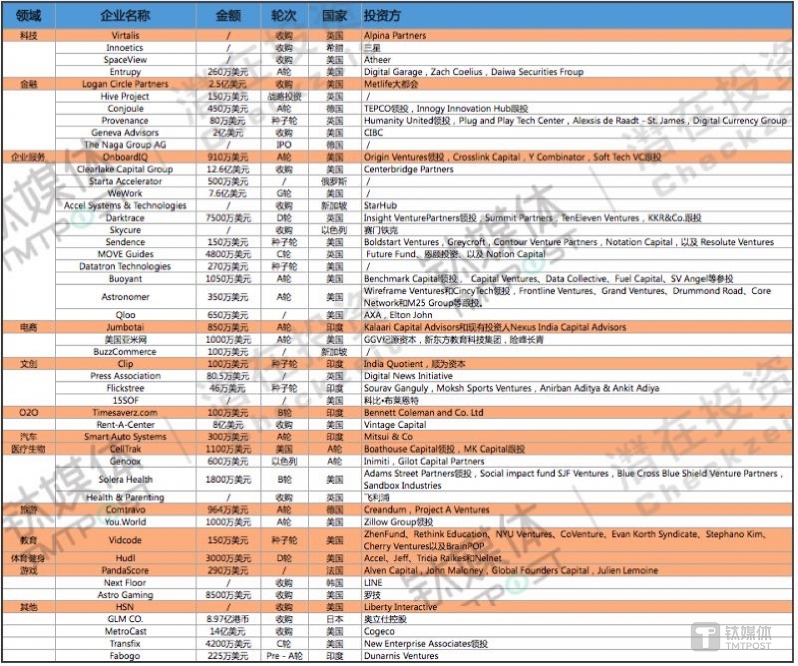Viewport: 798px width, 666px height.
Task: Click the Vidcode company name
Action: click(x=125, y=540)
